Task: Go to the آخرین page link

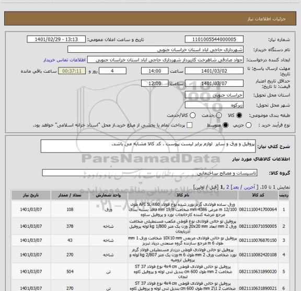Action: point(249,187)
